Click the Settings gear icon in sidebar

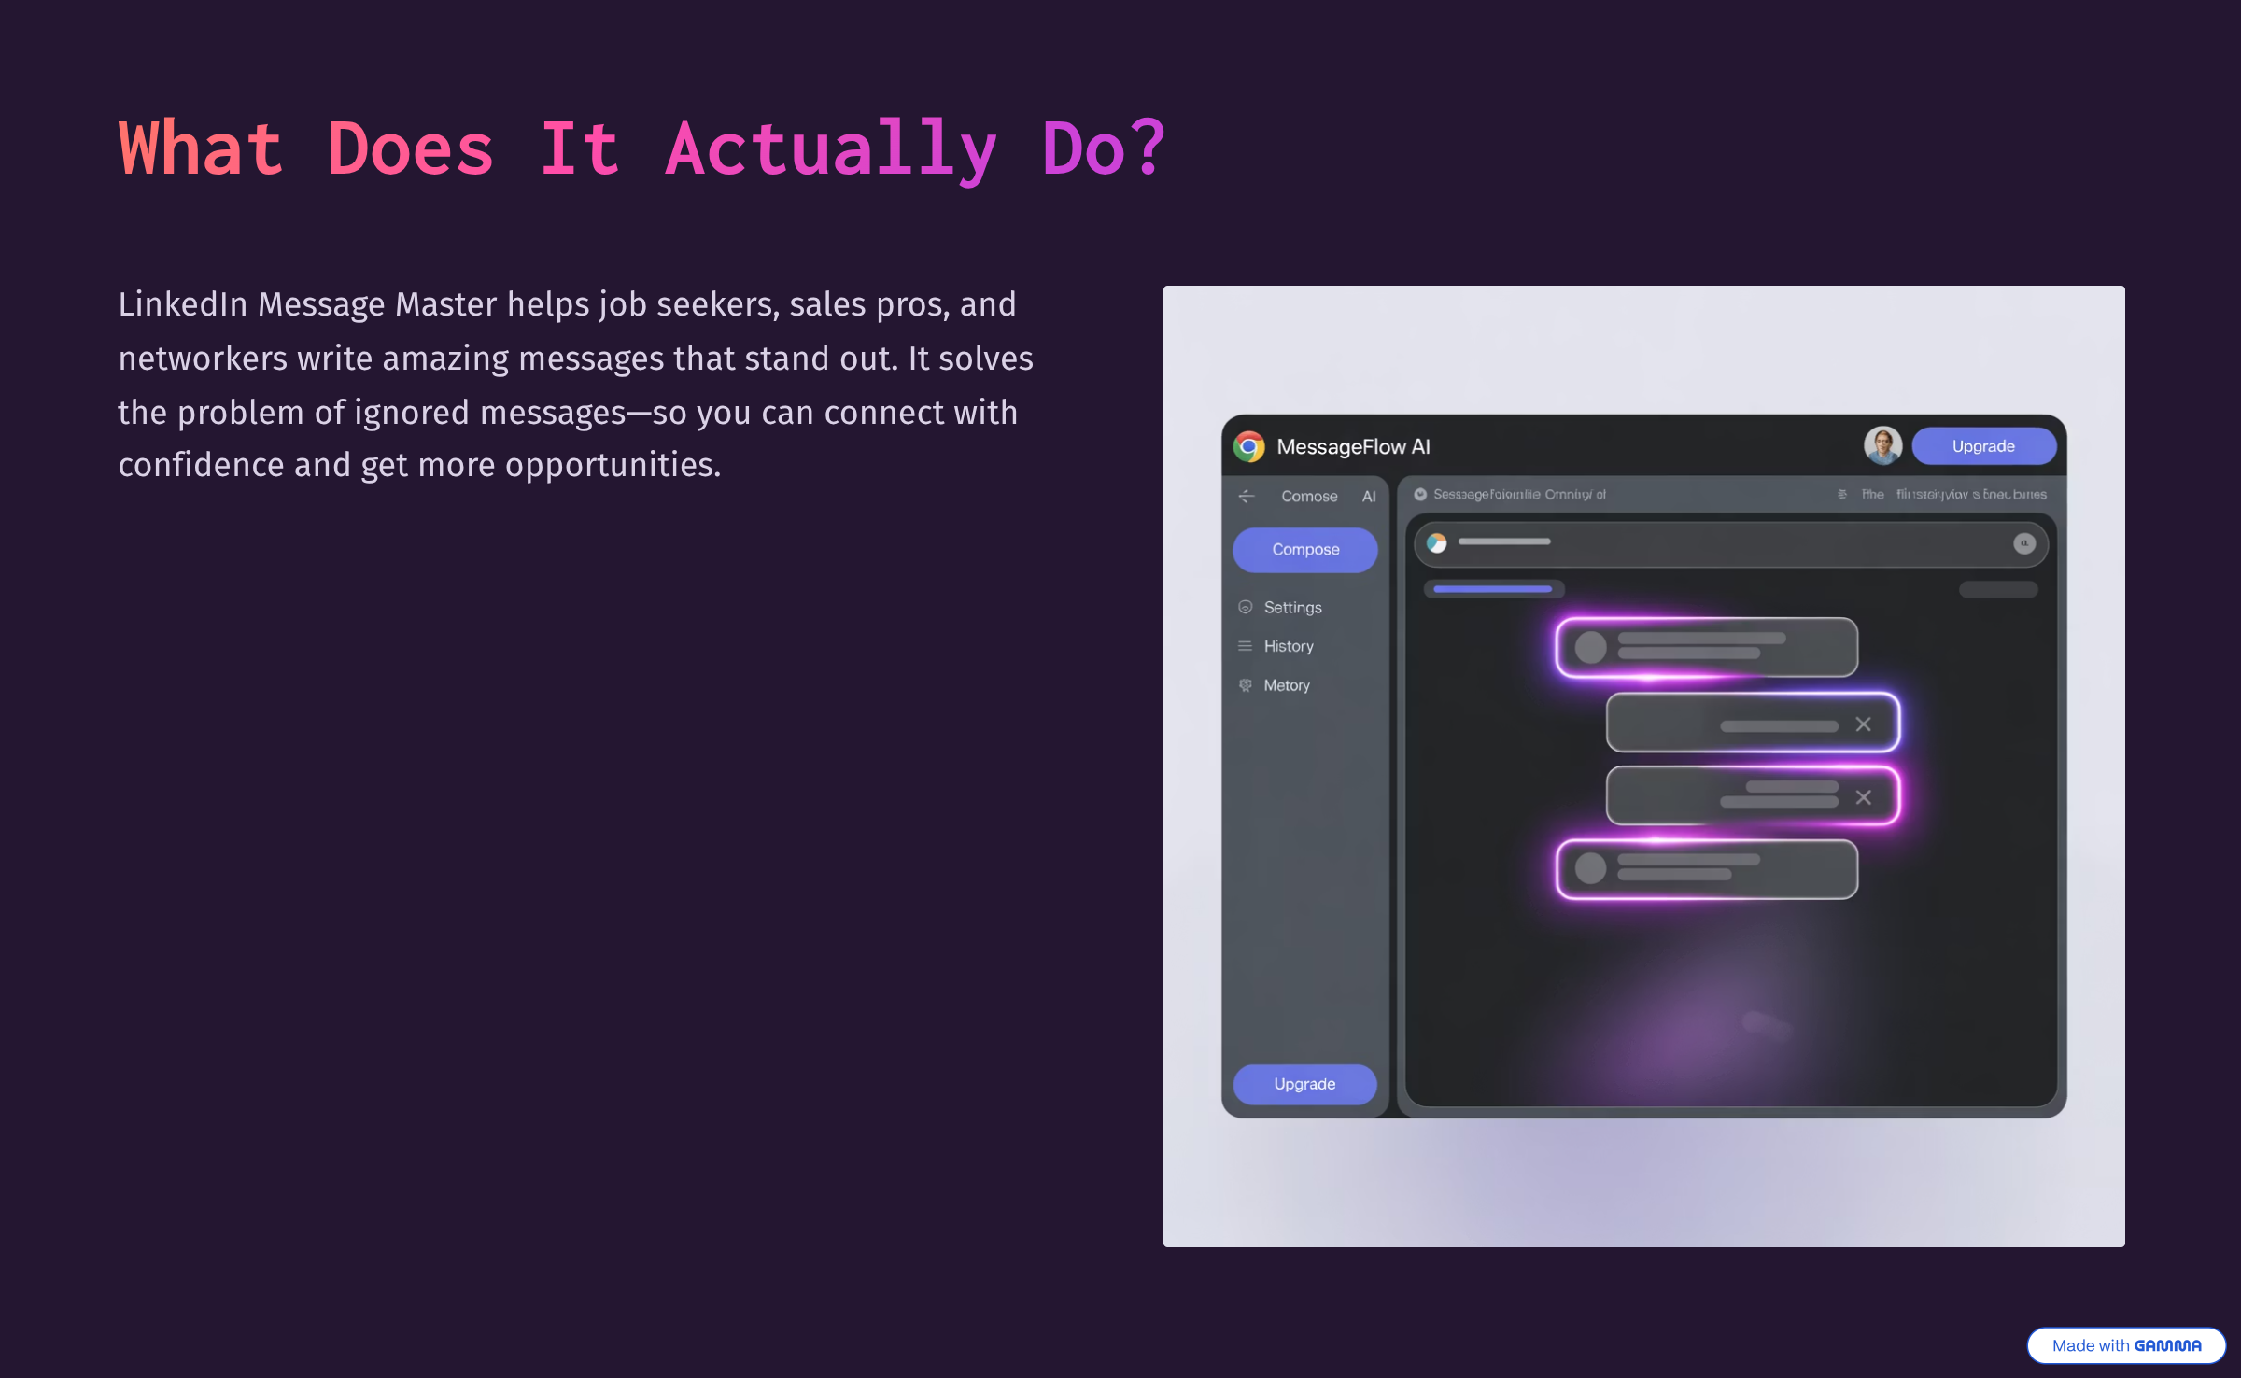pos(1245,607)
